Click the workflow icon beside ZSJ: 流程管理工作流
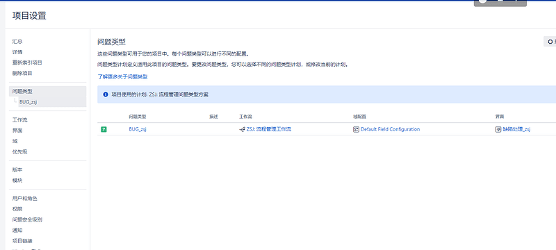This screenshot has height=250, width=556. [242, 130]
